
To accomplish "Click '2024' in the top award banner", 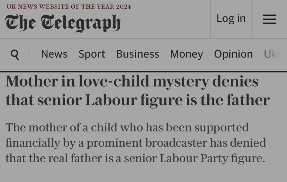I will tap(124, 7).
